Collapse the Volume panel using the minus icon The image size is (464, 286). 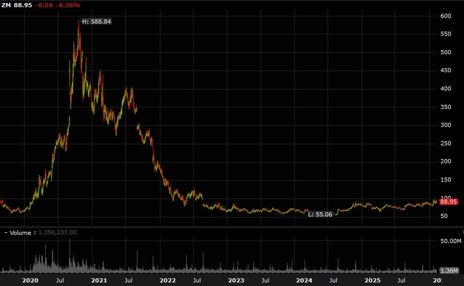(5, 232)
